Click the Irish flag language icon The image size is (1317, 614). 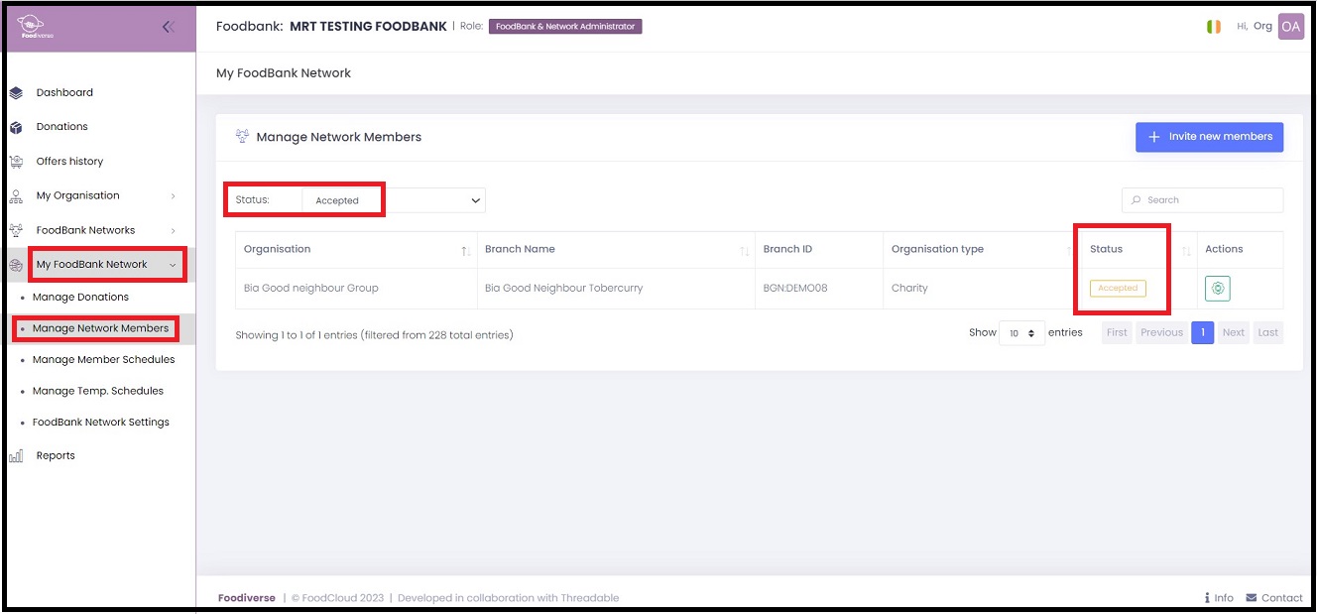1213,27
